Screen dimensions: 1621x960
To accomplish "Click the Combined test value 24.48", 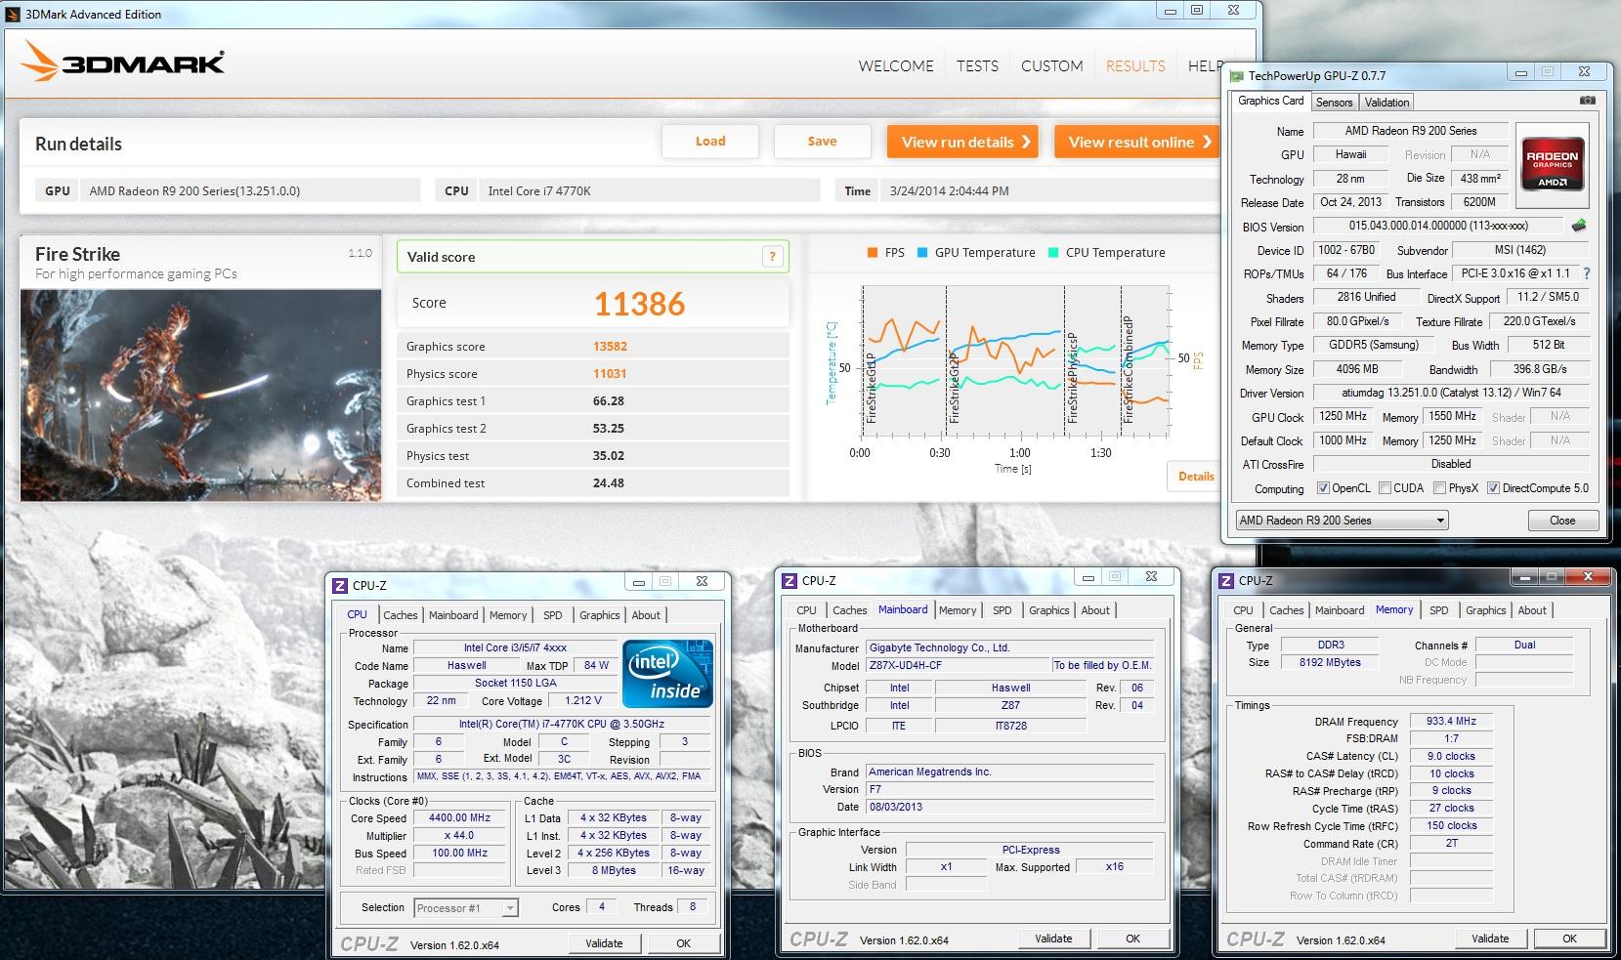I will click(608, 483).
